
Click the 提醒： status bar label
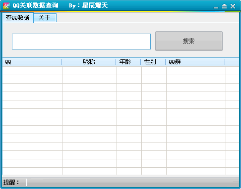click(11, 183)
